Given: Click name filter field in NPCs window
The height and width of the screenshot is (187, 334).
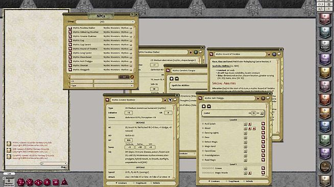Looking at the screenshot, I should (94, 77).
